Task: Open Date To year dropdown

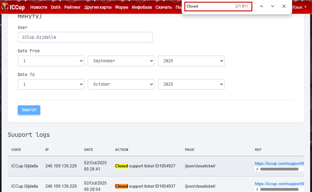Action: (x=191, y=84)
